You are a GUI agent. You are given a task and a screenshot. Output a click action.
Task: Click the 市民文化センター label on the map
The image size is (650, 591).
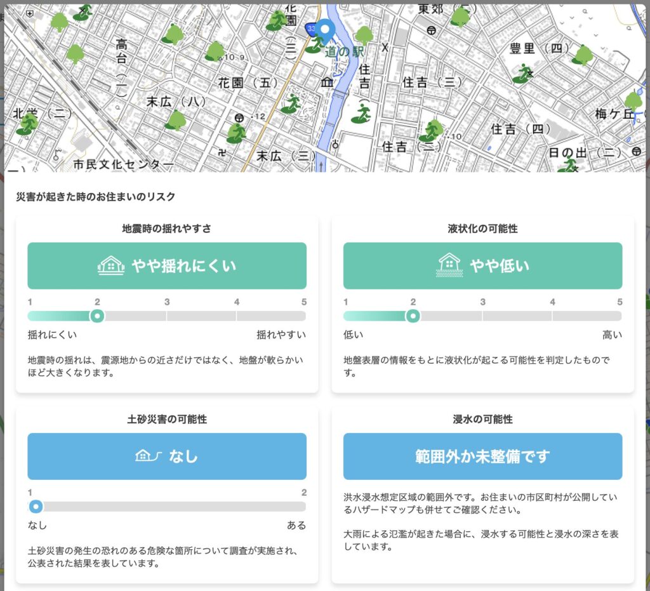coord(123,164)
